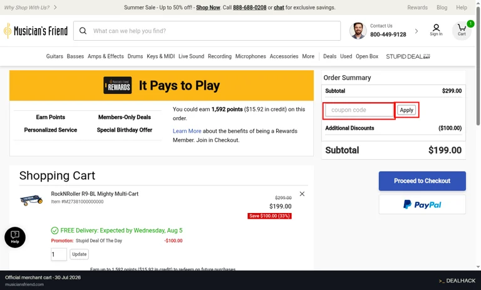Click the $199.00 order subtotal amount
This screenshot has width=481, height=290.
[x=445, y=150]
